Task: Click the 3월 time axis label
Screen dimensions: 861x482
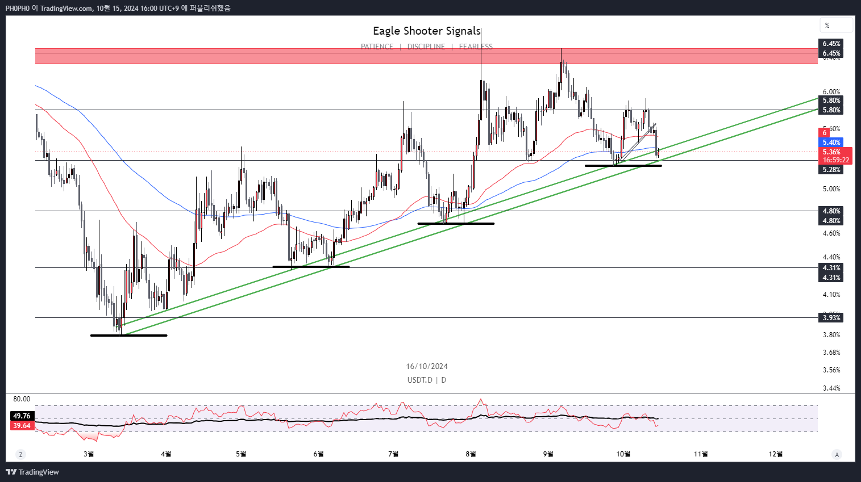Action: (x=89, y=454)
